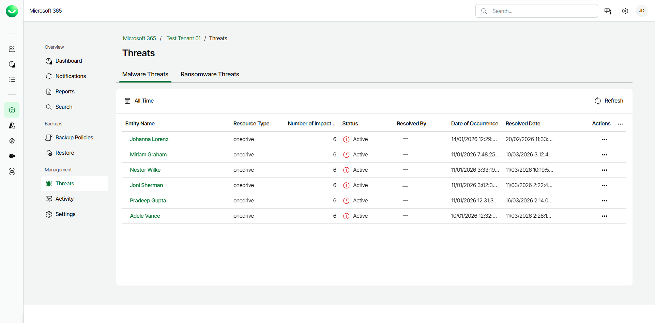Click the Refresh icon above the threats table
Viewport: 655px width, 323px height.
pyautogui.click(x=598, y=101)
